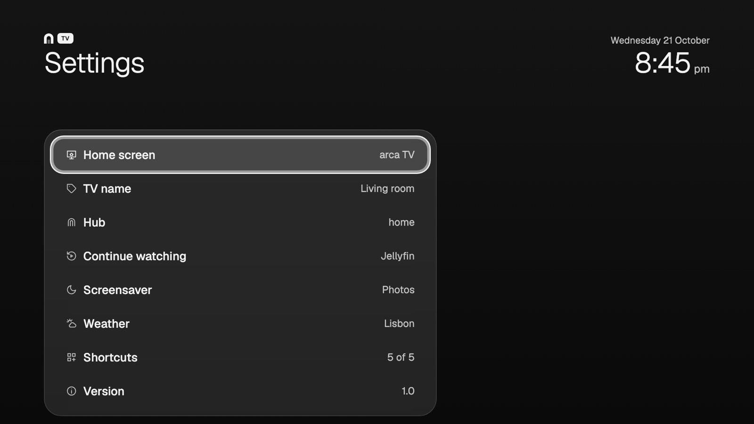Click the Weather cloud-sun icon
This screenshot has width=754, height=424.
(71, 324)
